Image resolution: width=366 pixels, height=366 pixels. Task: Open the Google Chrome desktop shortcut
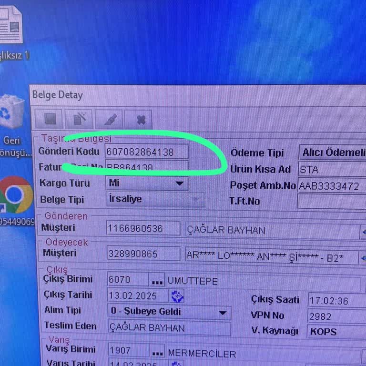16,194
